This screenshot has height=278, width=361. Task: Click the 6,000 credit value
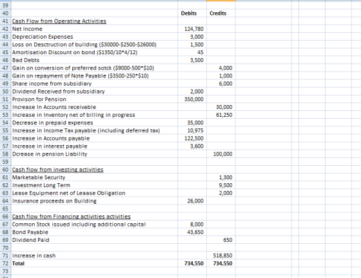pyautogui.click(x=226, y=84)
